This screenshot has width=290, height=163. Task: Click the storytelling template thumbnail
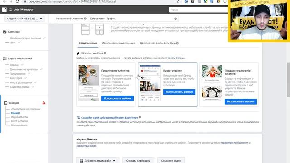(150, 83)
